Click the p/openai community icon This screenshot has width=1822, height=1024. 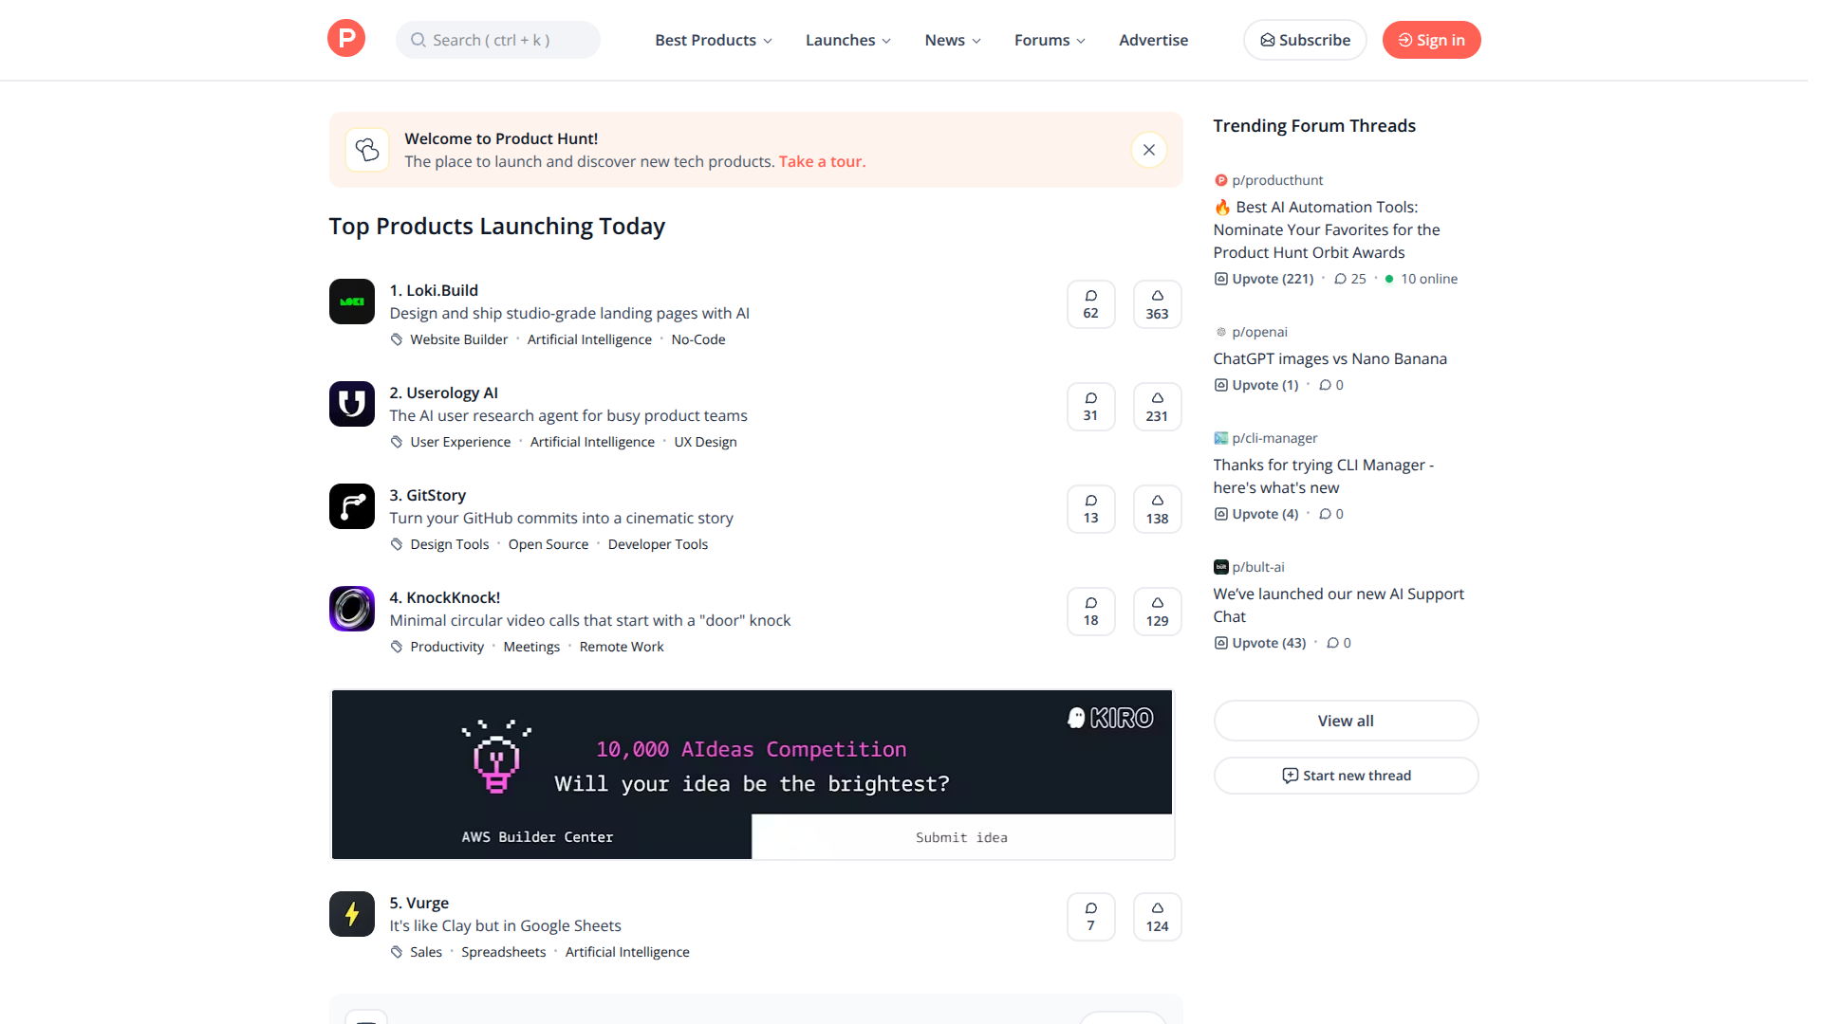click(x=1220, y=332)
